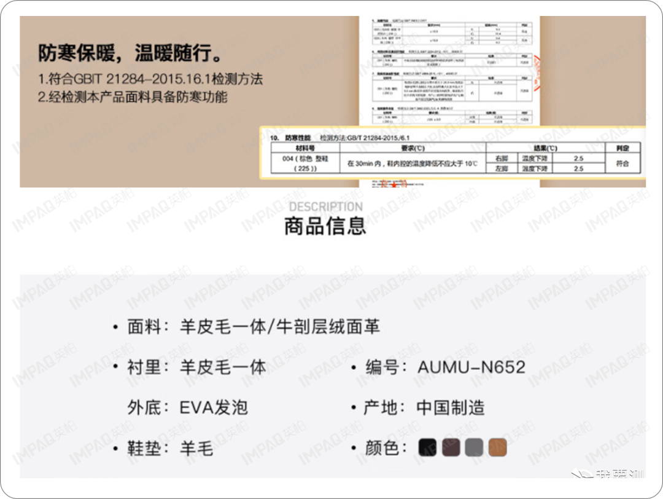
Task: Click the 右脚 row cell
Action: (502, 159)
